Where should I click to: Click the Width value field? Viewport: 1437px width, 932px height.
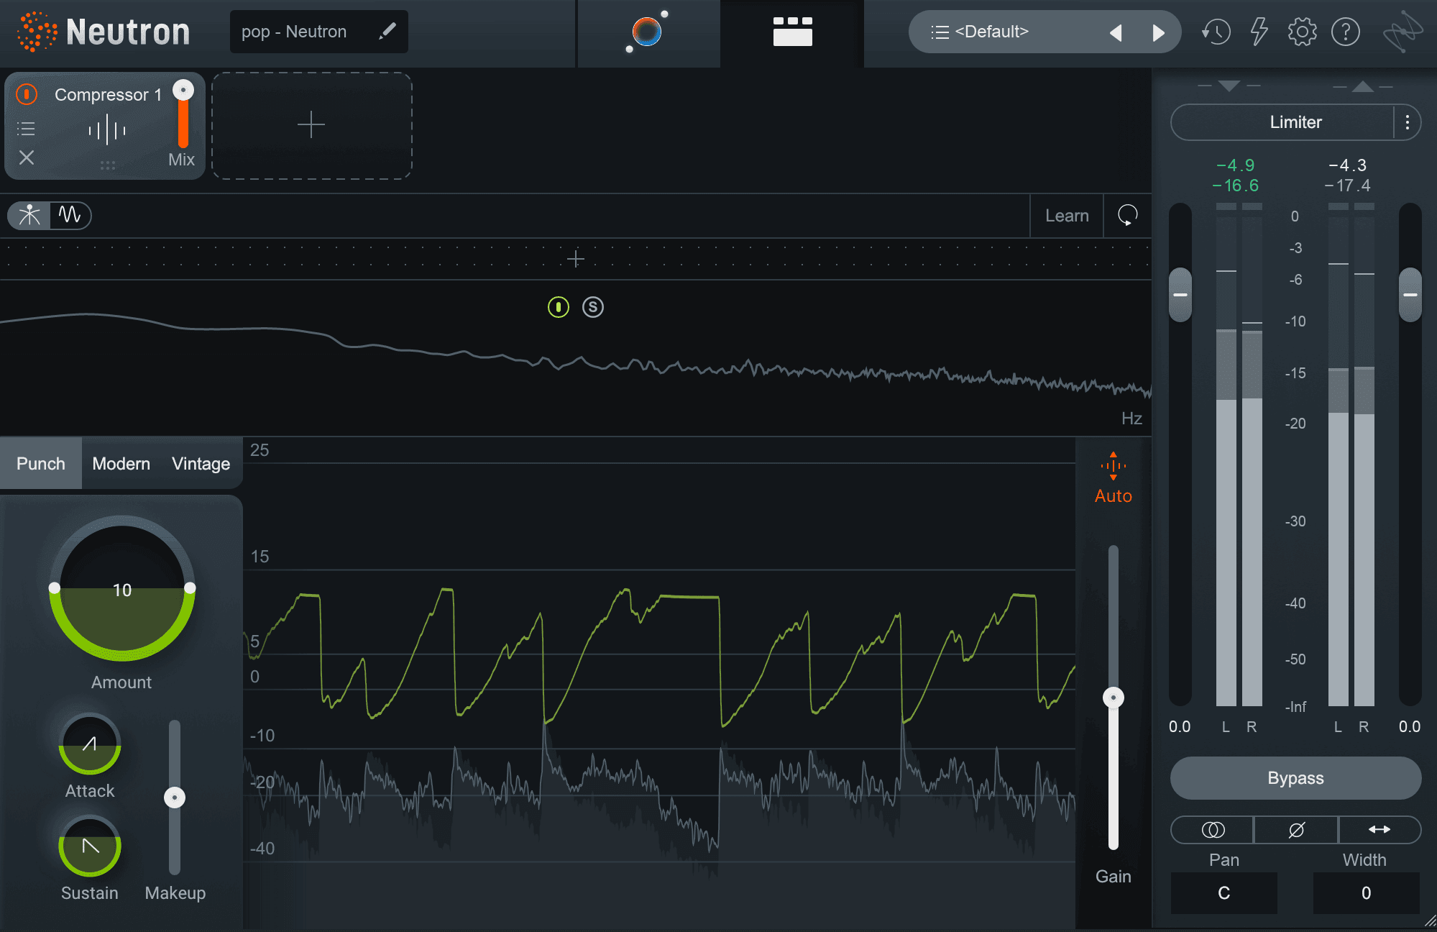[x=1367, y=893]
